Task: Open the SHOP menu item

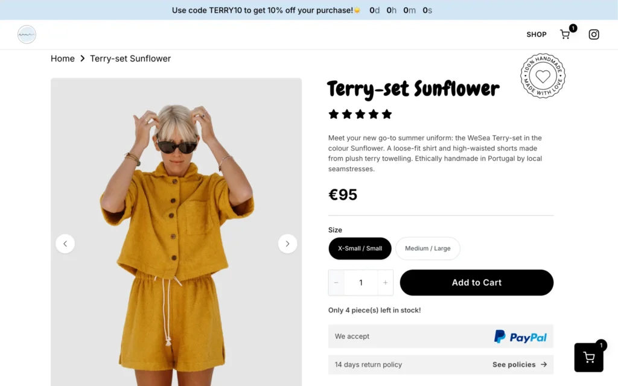Action: [536, 34]
